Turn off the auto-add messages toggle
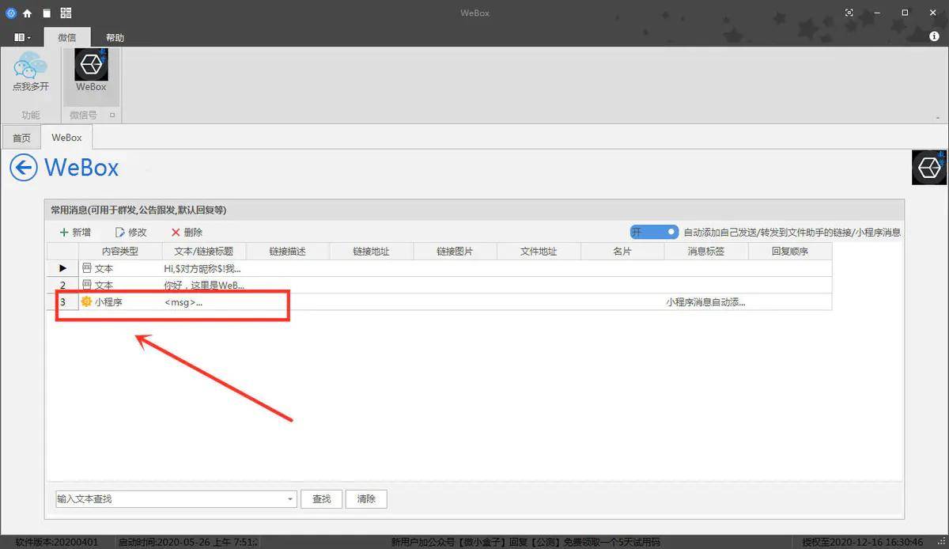Image resolution: width=949 pixels, height=549 pixels. pyautogui.click(x=654, y=232)
